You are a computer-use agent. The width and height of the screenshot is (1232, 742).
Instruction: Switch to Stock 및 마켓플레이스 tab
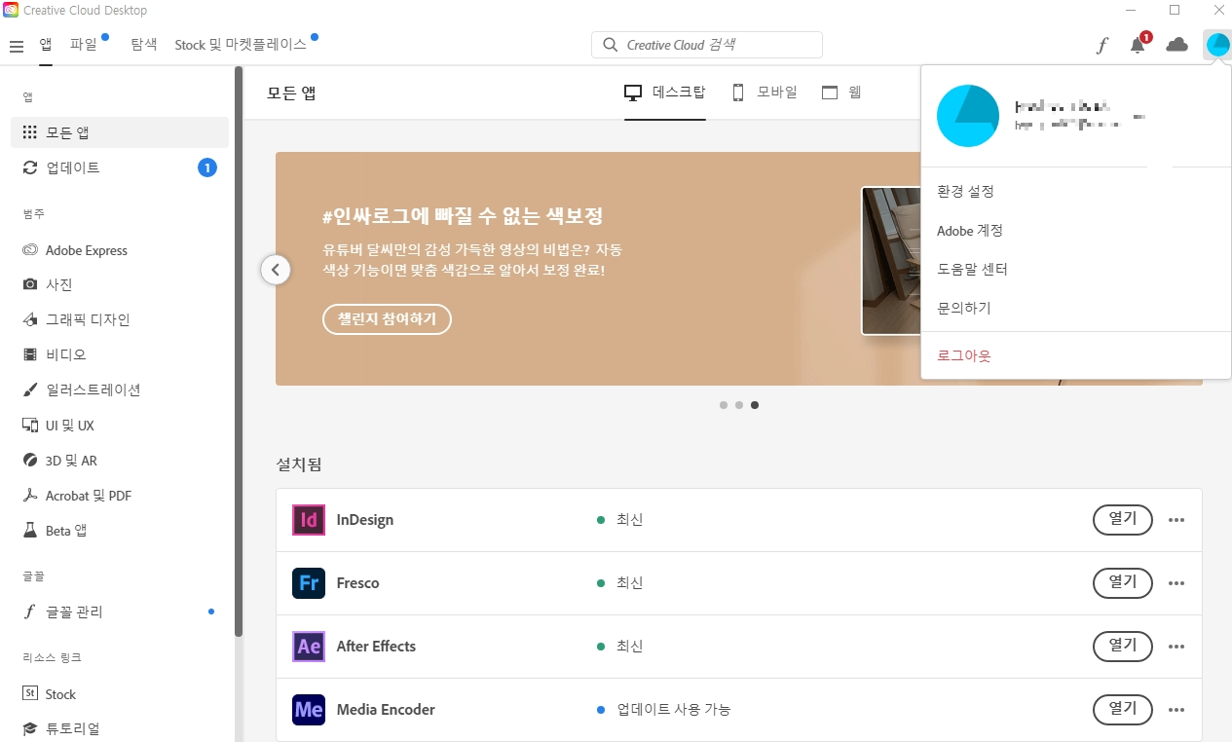click(x=241, y=45)
